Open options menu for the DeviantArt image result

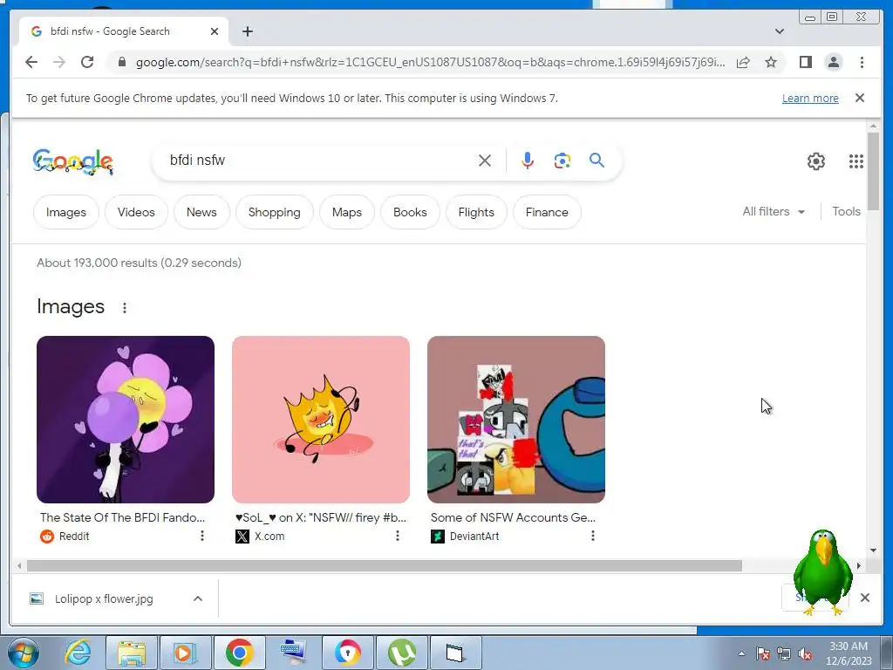coord(593,536)
